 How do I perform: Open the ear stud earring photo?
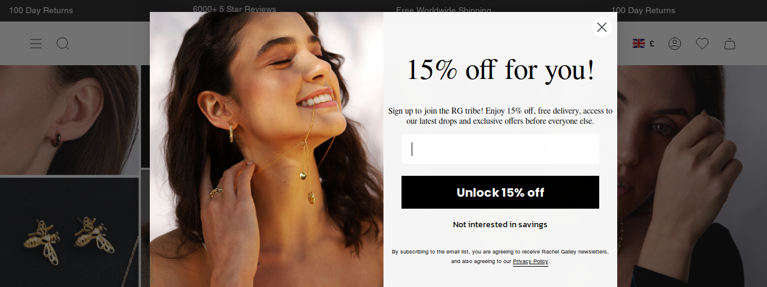click(x=70, y=120)
